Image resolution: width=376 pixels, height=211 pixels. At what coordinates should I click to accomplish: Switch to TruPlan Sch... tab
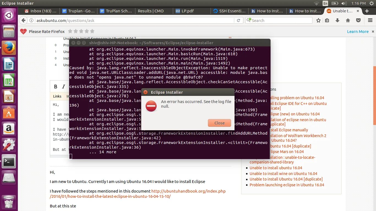[x=116, y=11]
